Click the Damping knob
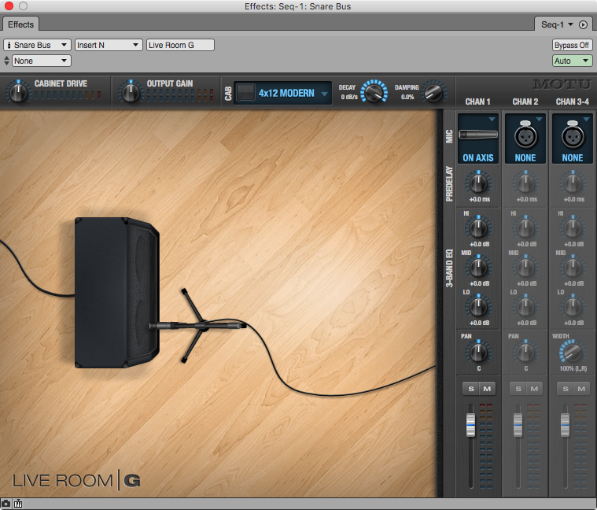The width and height of the screenshot is (597, 510). (433, 92)
